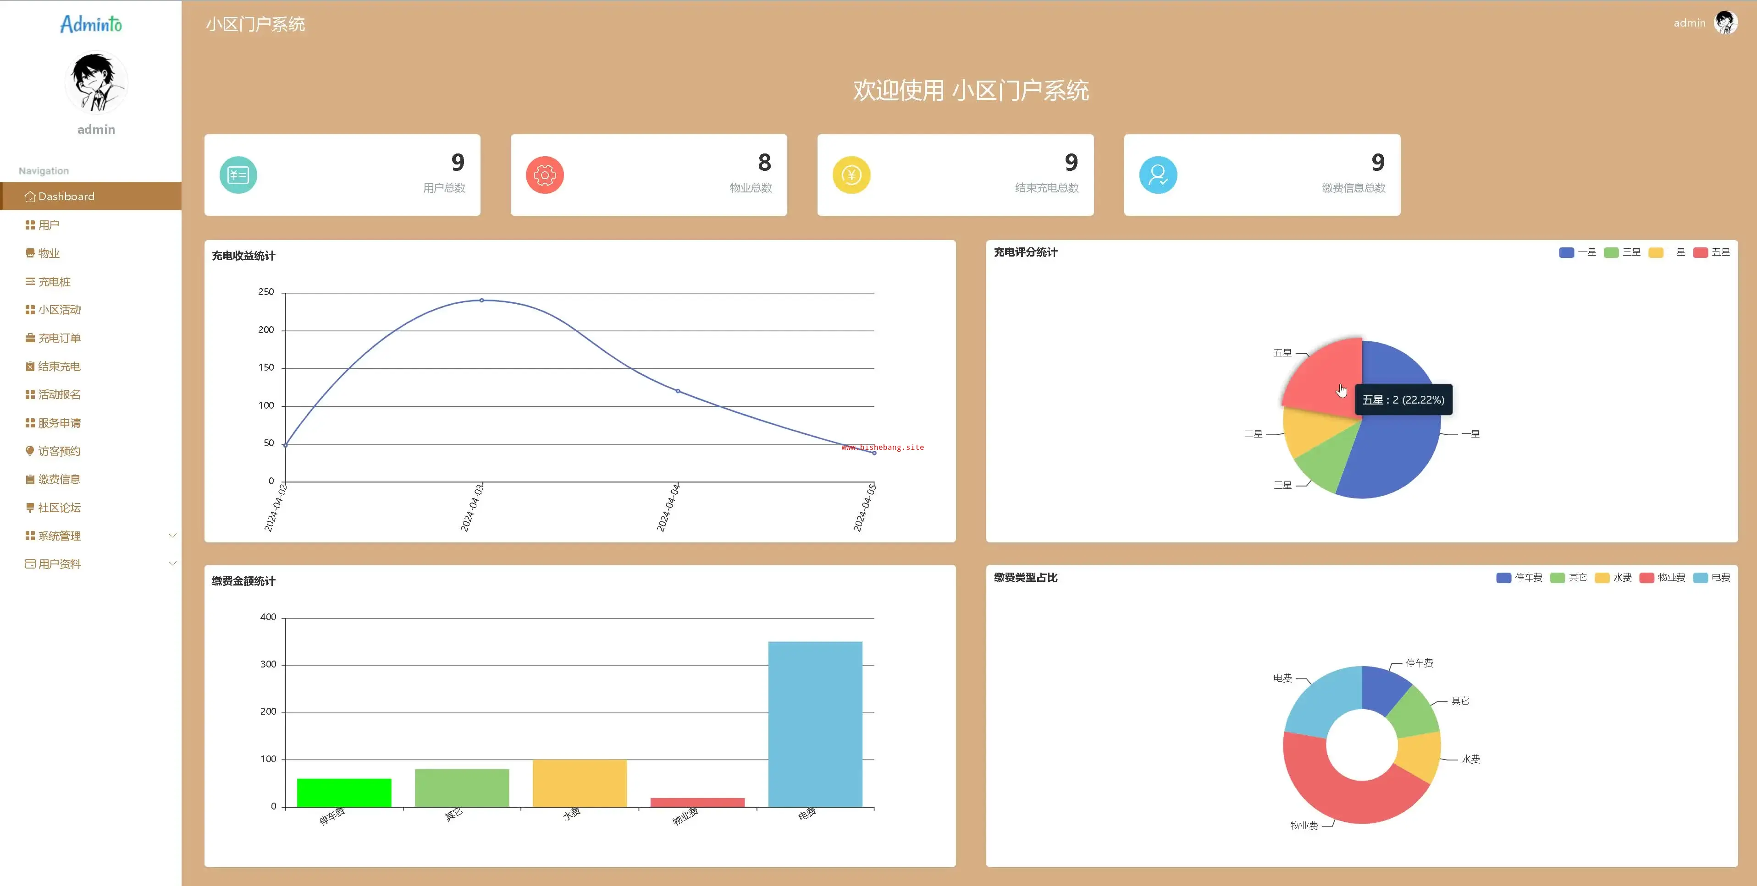Click the Adminto logo link
The height and width of the screenshot is (886, 1757).
click(x=91, y=25)
